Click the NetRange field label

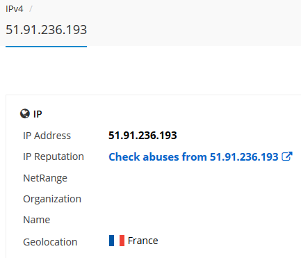point(45,178)
